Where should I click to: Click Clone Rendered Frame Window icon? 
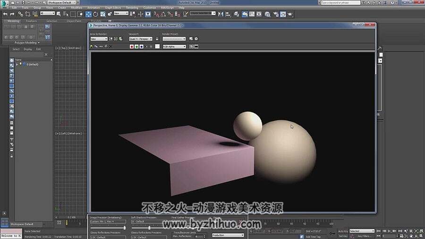pyautogui.click(x=101, y=47)
